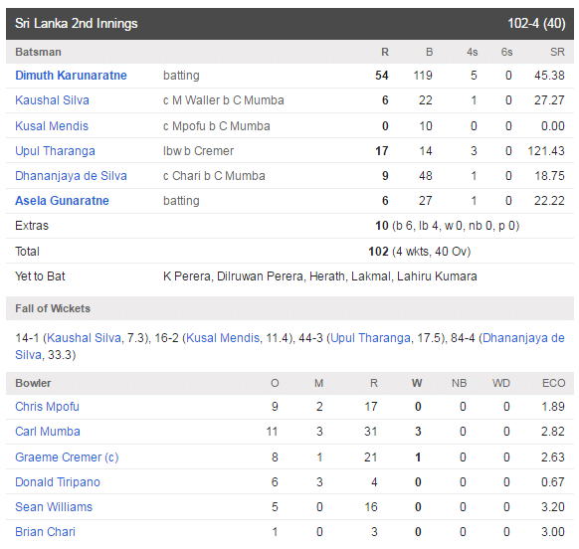Image resolution: width=579 pixels, height=549 pixels.
Task: Select Upul Tharanga batsman name
Action: (x=55, y=151)
